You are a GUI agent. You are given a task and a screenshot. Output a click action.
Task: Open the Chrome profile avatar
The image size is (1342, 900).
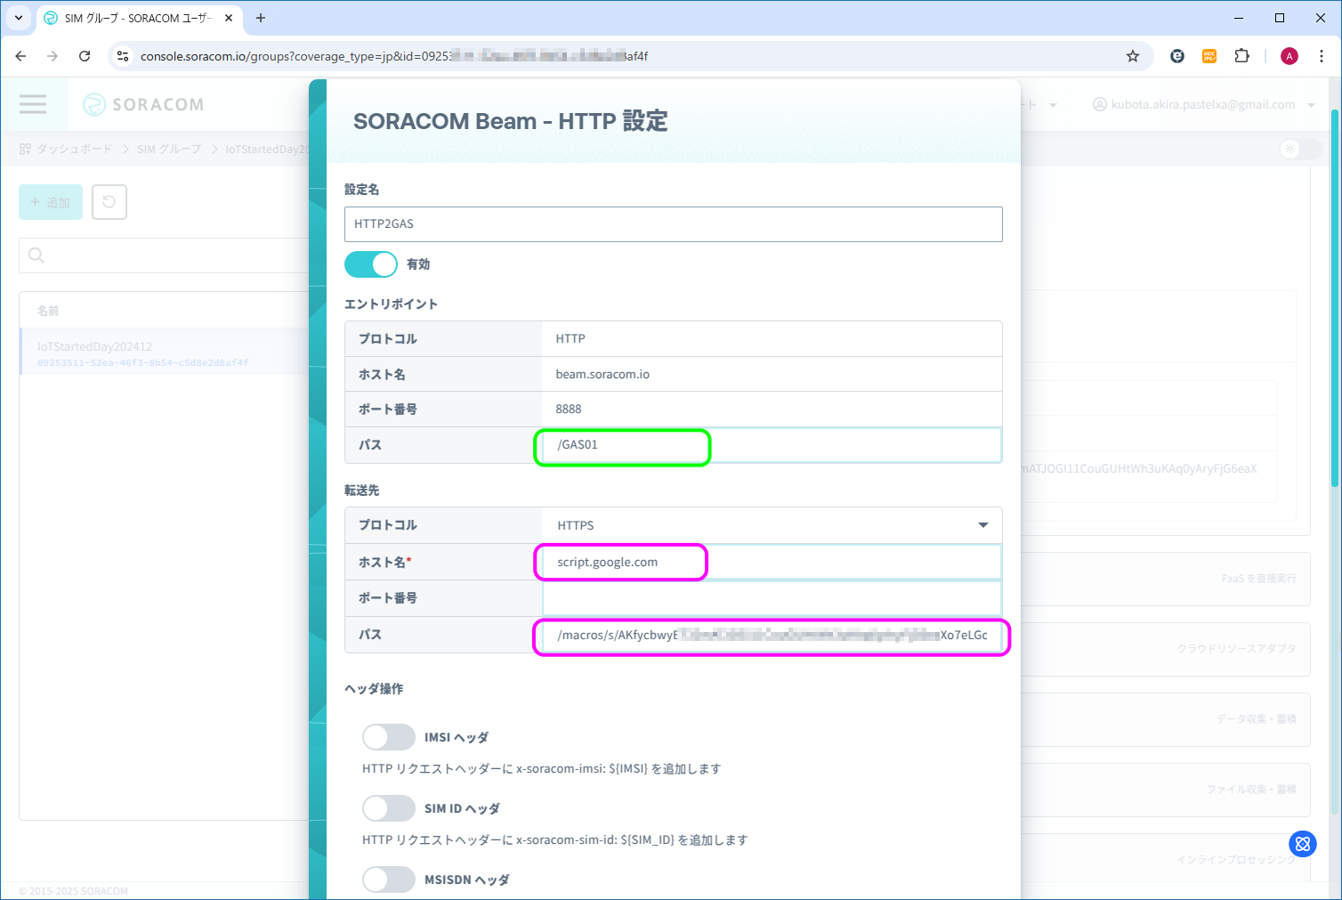[x=1289, y=56]
